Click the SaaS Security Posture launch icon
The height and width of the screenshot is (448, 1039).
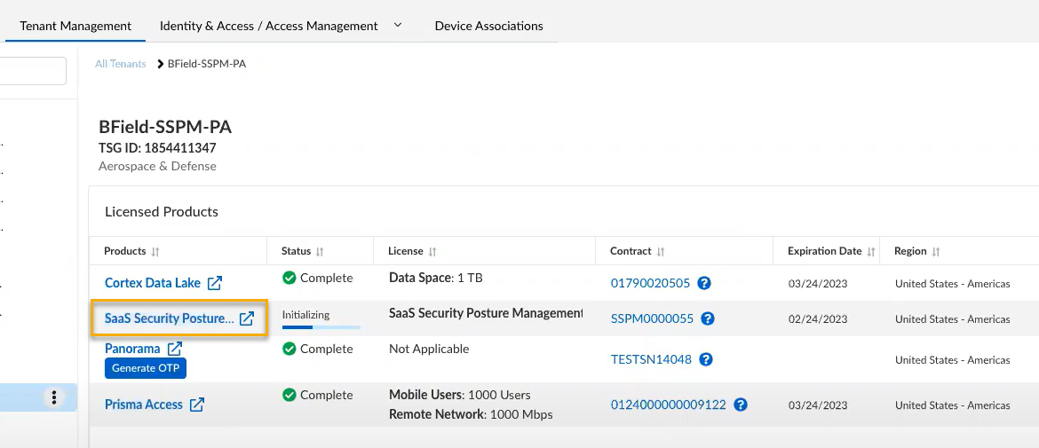click(247, 318)
